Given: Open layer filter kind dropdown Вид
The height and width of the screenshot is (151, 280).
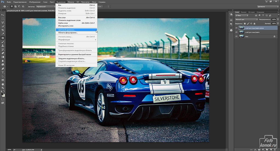Looking at the screenshot, I should tap(242, 16).
